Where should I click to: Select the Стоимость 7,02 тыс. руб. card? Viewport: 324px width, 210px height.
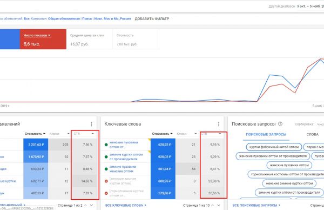[x=136, y=39]
